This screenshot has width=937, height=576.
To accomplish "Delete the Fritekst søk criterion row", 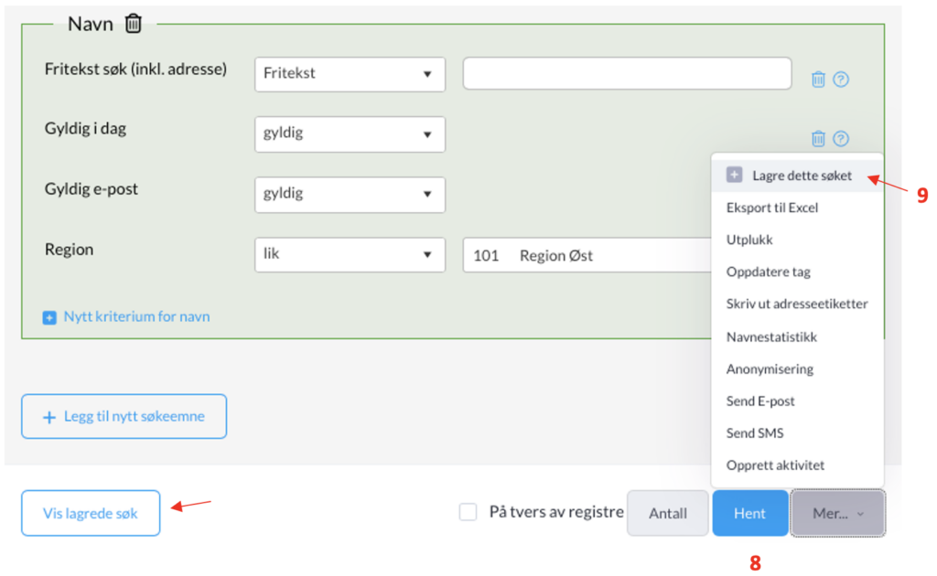I will [x=818, y=80].
